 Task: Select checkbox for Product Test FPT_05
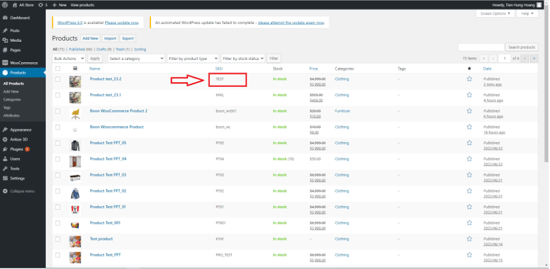58,143
